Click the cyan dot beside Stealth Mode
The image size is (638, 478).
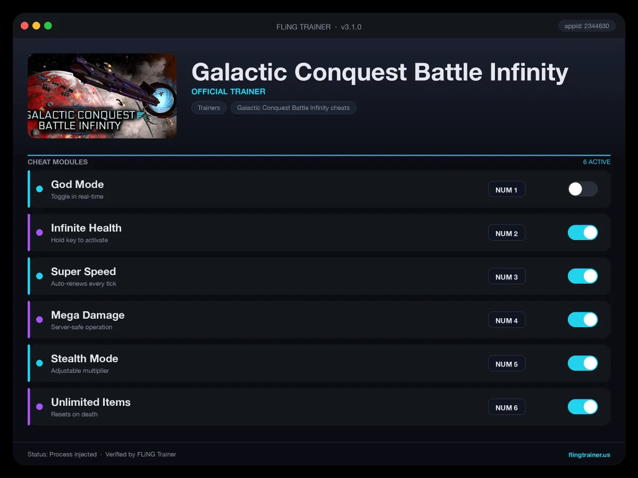39,363
